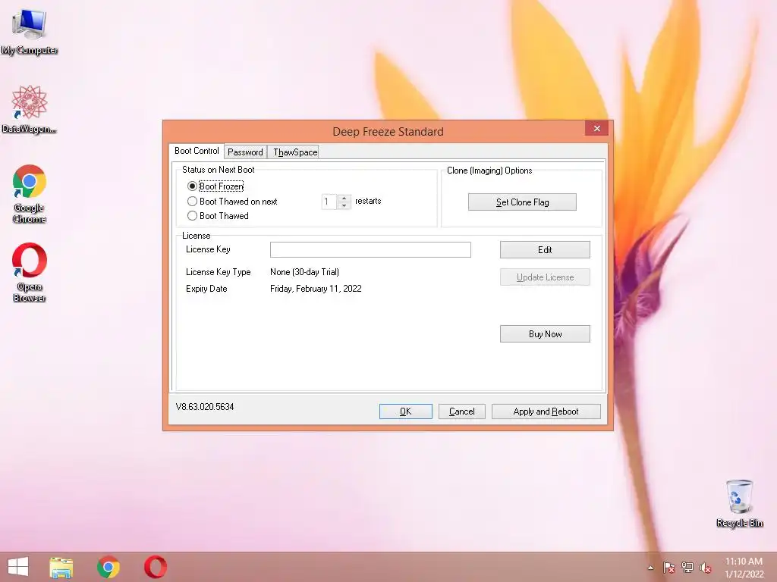777x582 pixels.
Task: Open Action Center flag tray icon
Action: (x=668, y=568)
